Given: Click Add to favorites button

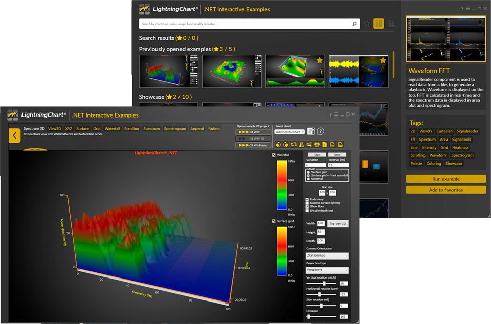Looking at the screenshot, I should pyautogui.click(x=446, y=190).
